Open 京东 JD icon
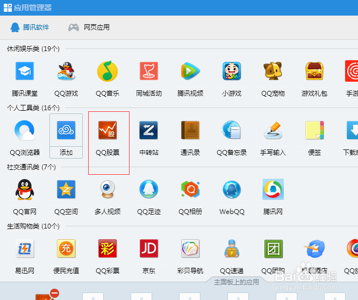 [149, 248]
